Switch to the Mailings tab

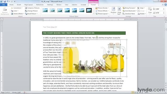(50, 5)
